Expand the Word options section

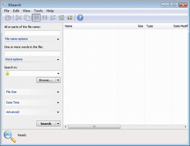(32, 59)
